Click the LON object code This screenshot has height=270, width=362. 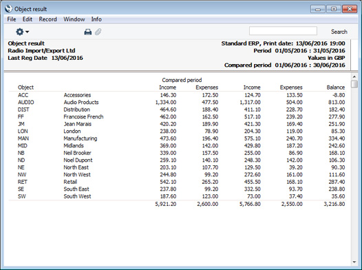[x=23, y=131]
